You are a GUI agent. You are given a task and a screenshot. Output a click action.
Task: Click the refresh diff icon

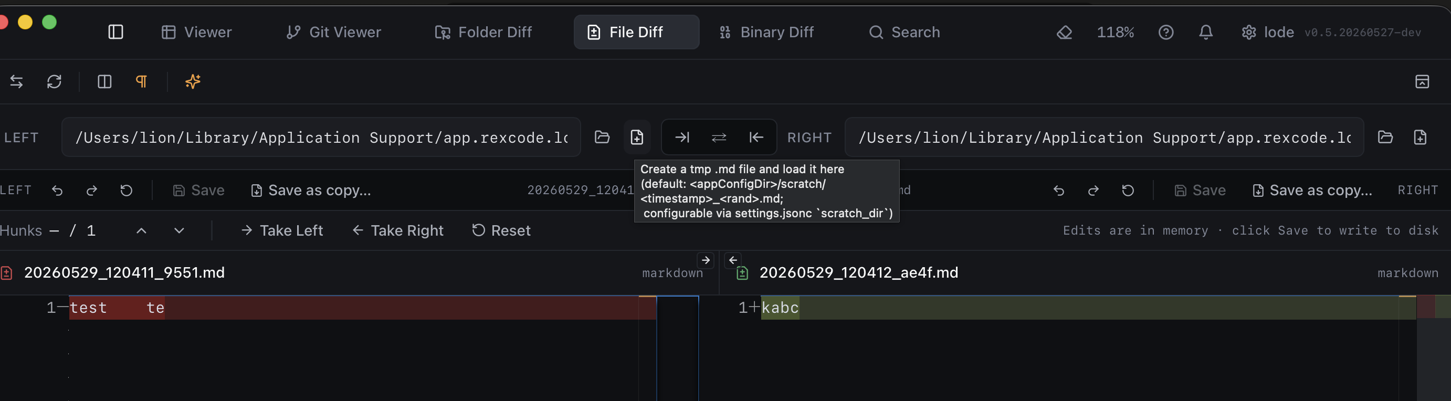pyautogui.click(x=54, y=82)
